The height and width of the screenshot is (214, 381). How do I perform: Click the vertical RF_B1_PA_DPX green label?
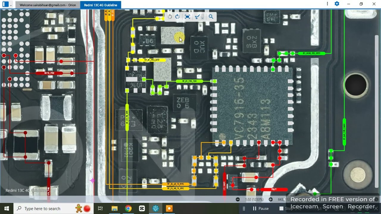tap(127, 117)
